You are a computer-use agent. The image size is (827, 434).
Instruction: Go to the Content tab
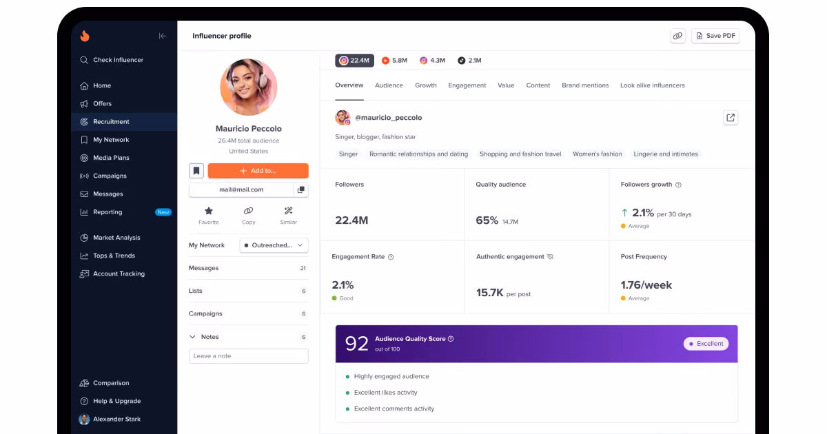pyautogui.click(x=538, y=85)
